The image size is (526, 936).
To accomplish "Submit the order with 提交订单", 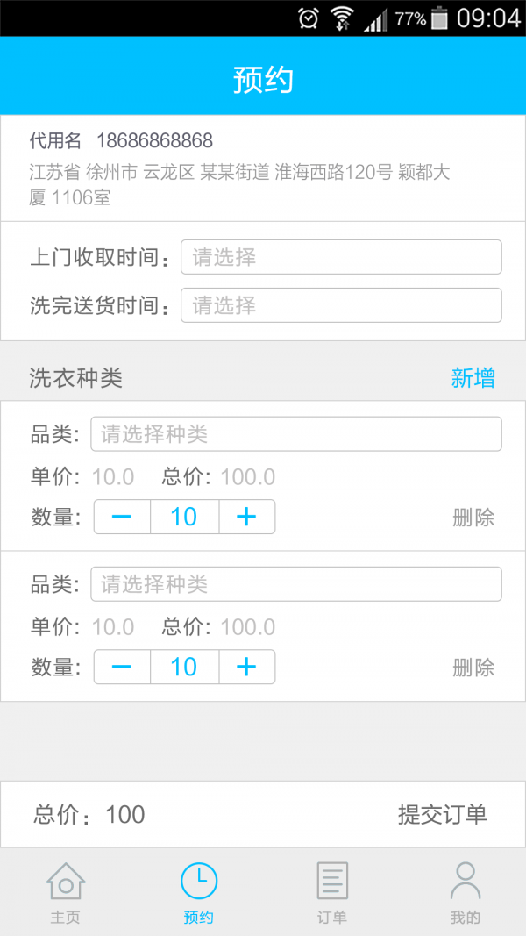I will pyautogui.click(x=442, y=815).
